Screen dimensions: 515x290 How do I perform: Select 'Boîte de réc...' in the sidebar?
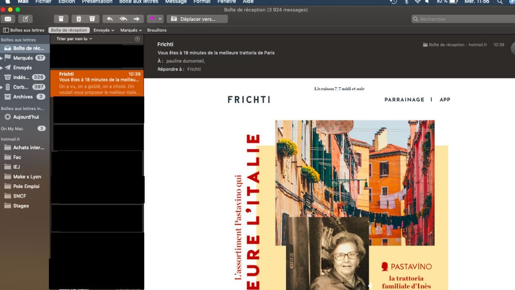coord(25,48)
